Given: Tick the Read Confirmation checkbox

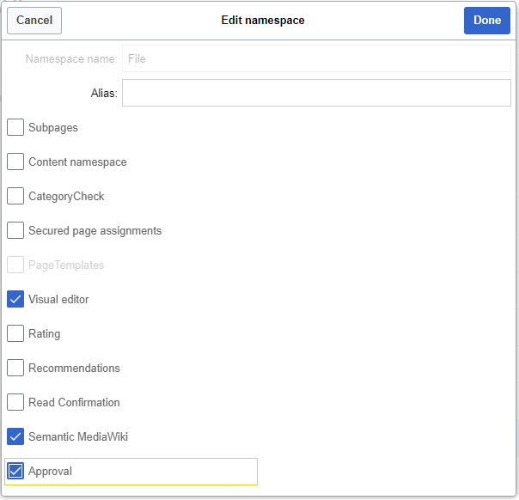Looking at the screenshot, I should click(x=15, y=402).
